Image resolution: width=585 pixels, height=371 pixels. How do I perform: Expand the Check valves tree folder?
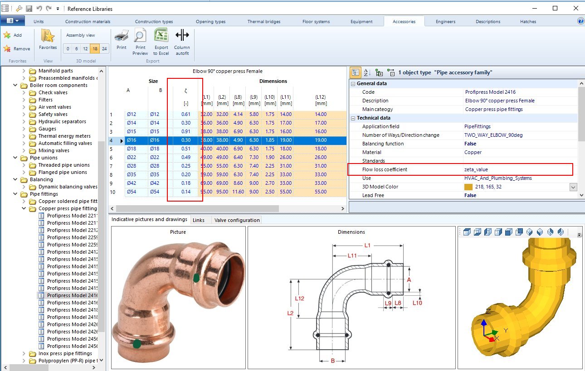click(x=24, y=92)
